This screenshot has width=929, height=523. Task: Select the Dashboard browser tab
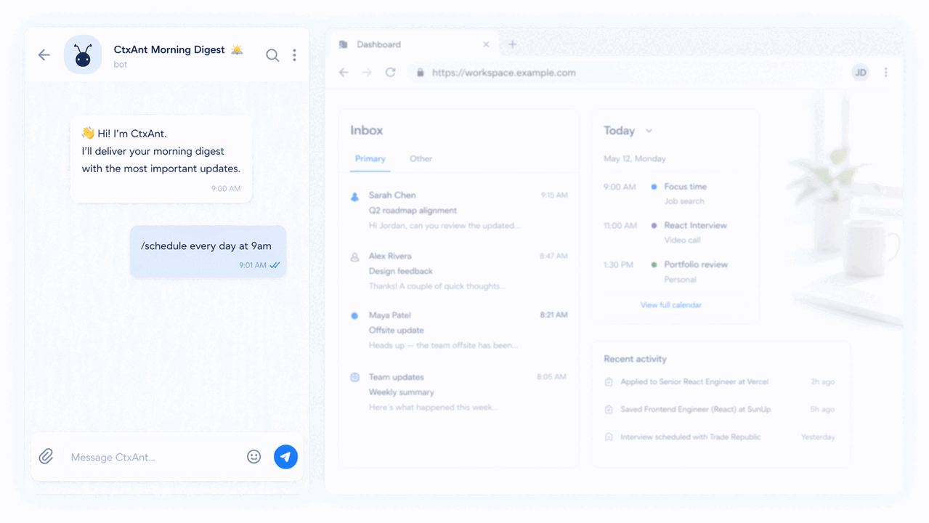(x=414, y=44)
